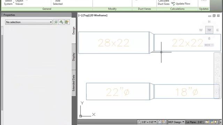
Task: Restore down the drawing viewport window
Action: (214, 16)
